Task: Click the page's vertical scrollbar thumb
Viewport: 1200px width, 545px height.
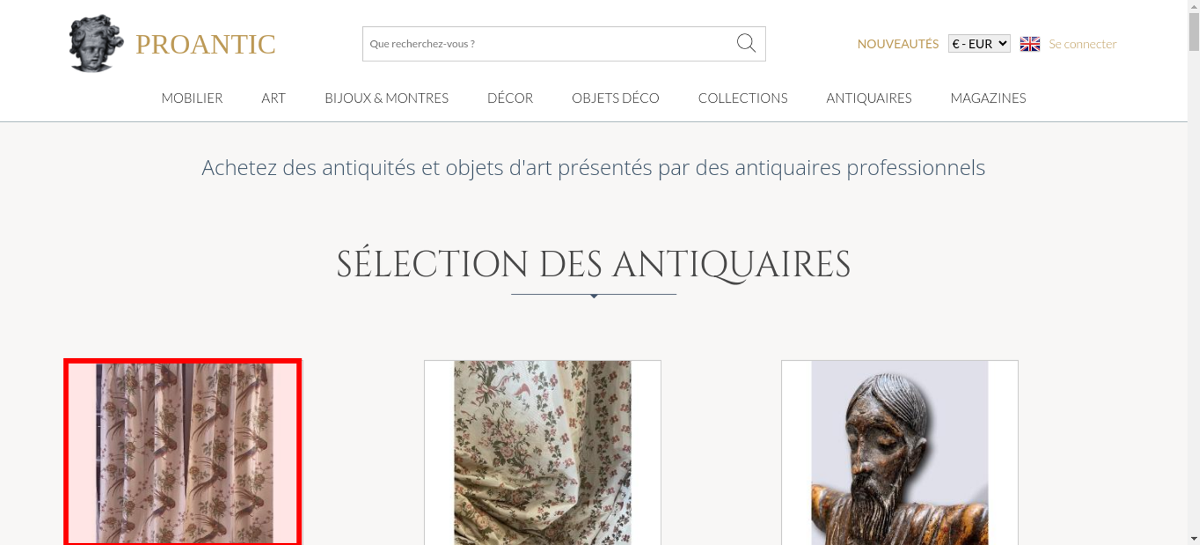Action: pos(1194,31)
